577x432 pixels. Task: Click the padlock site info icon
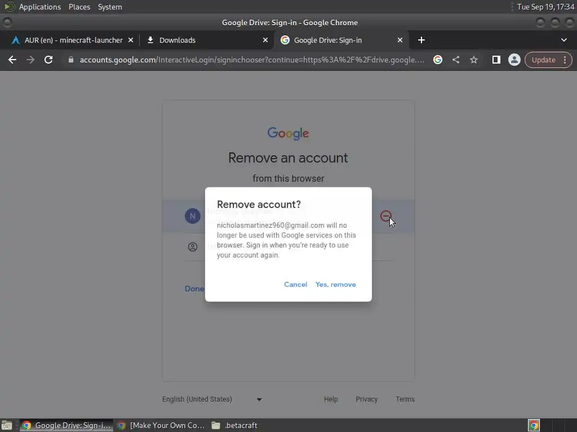click(x=71, y=60)
